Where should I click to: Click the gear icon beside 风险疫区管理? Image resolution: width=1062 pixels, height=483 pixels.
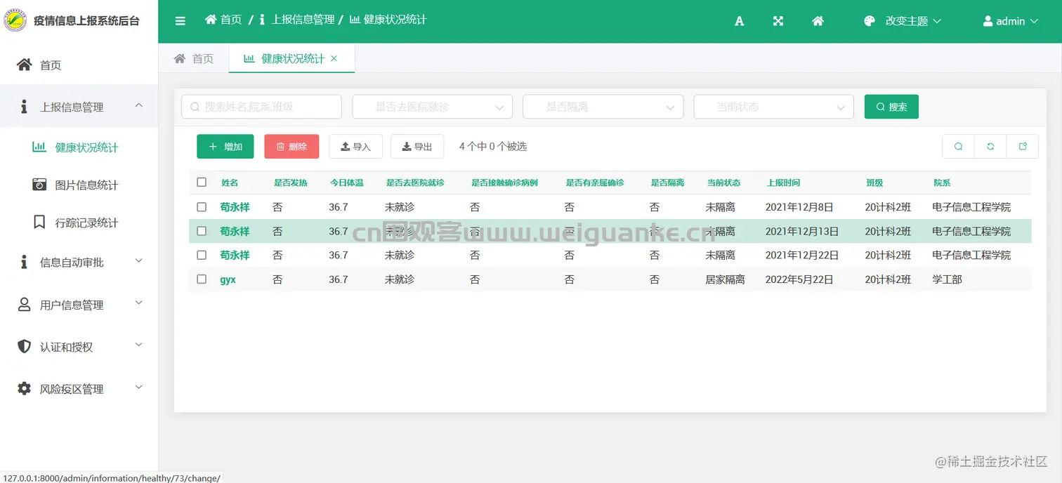[x=24, y=388]
